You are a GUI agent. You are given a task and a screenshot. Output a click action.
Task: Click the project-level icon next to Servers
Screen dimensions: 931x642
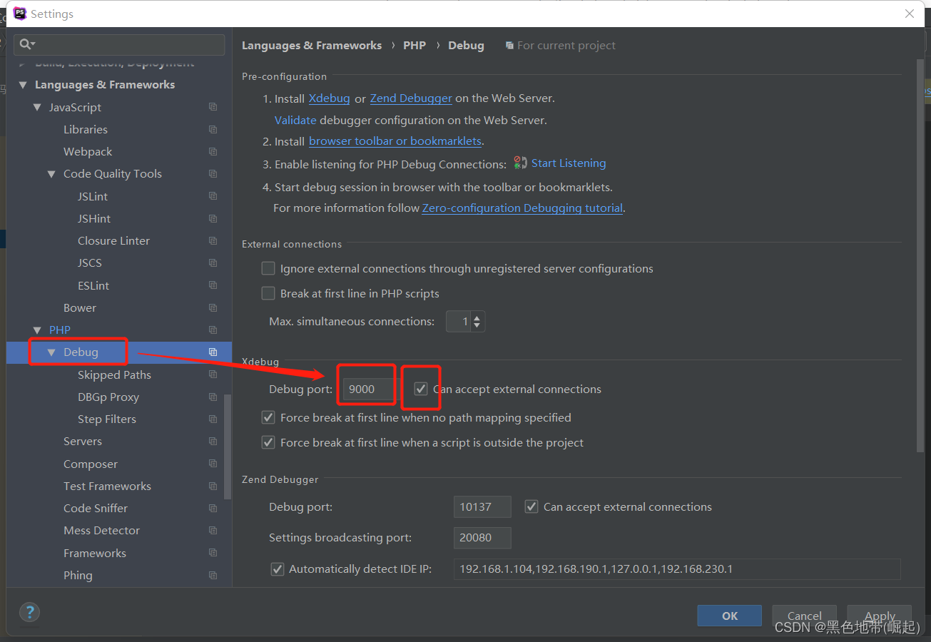[213, 441]
